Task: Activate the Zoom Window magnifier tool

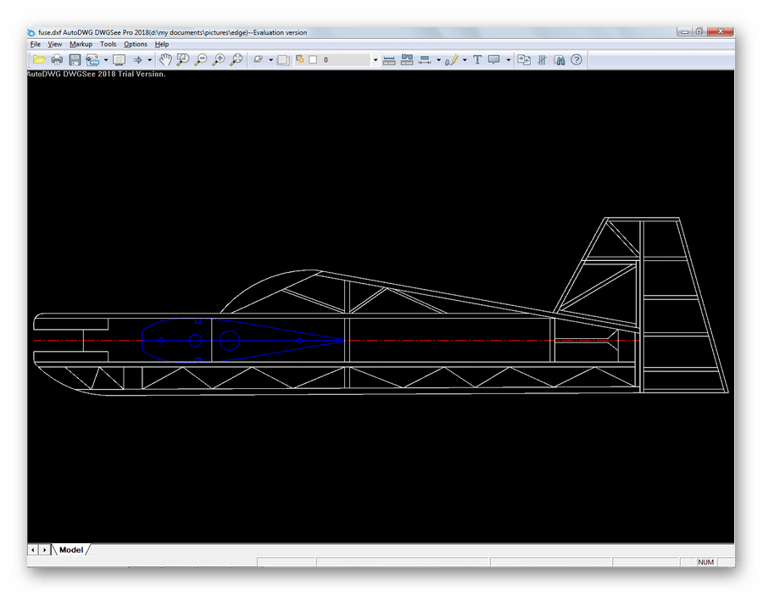Action: coord(183,60)
